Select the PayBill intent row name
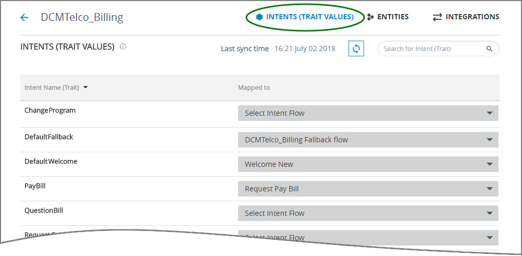This screenshot has height=256, width=522. tap(35, 186)
